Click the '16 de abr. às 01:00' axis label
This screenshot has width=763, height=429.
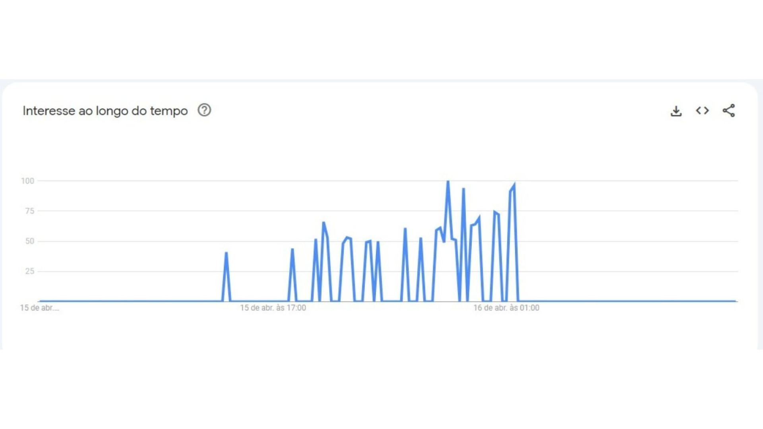(506, 308)
